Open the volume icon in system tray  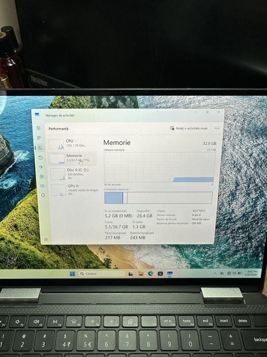coord(234,273)
